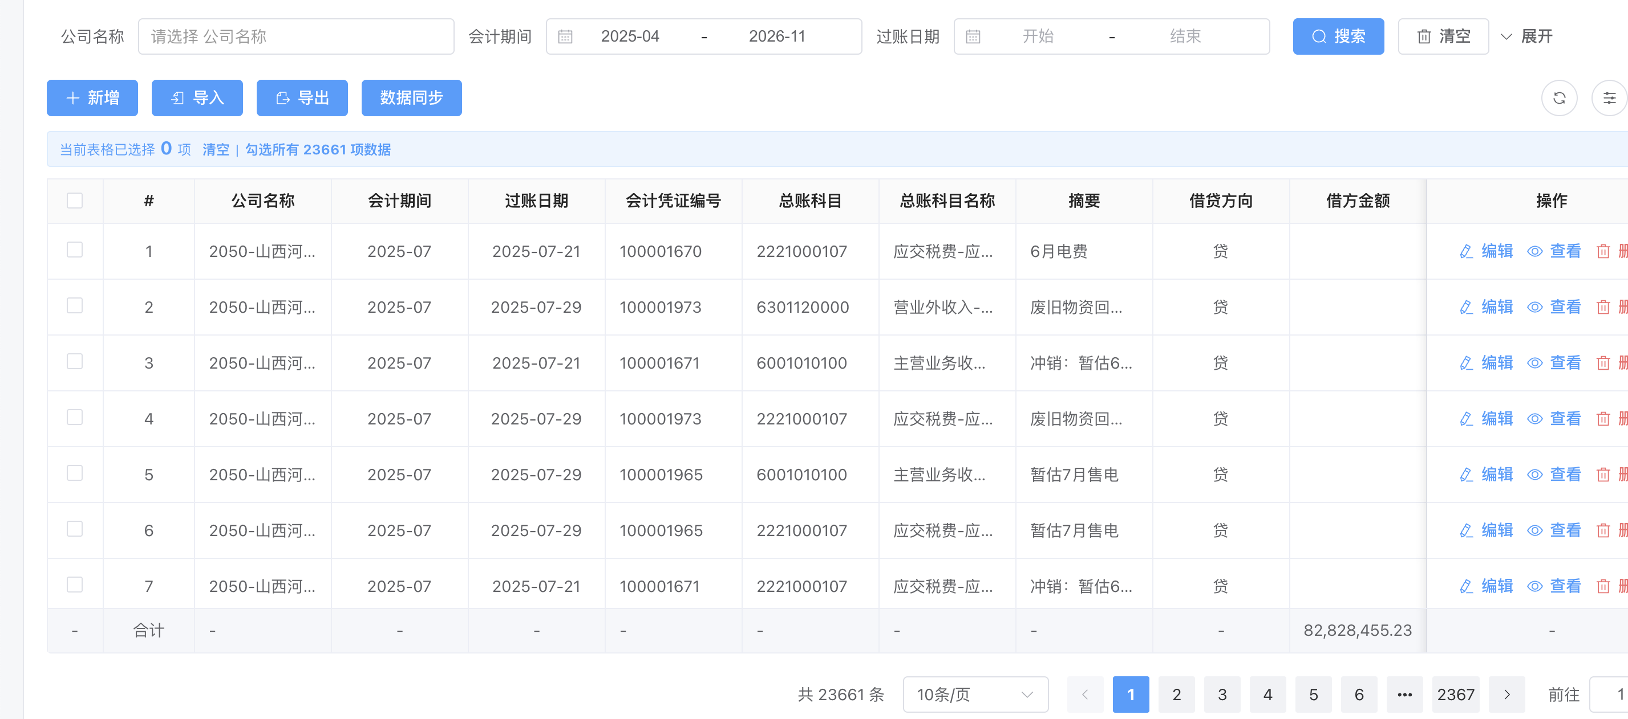Click the 数据同步 button
This screenshot has height=719, width=1628.
(411, 98)
